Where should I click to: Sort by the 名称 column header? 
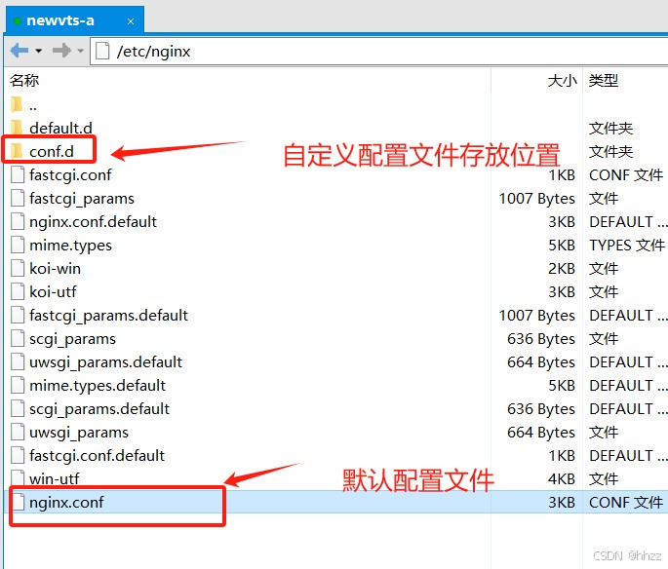24,80
